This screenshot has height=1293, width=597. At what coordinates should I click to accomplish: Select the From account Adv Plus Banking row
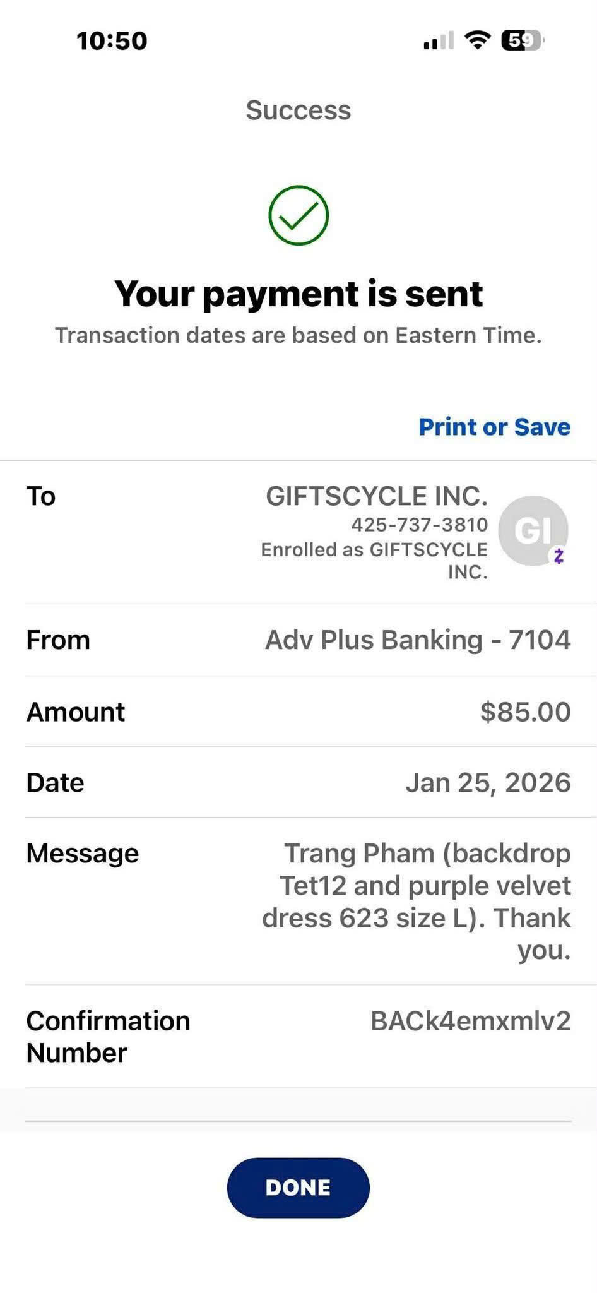[x=298, y=640]
